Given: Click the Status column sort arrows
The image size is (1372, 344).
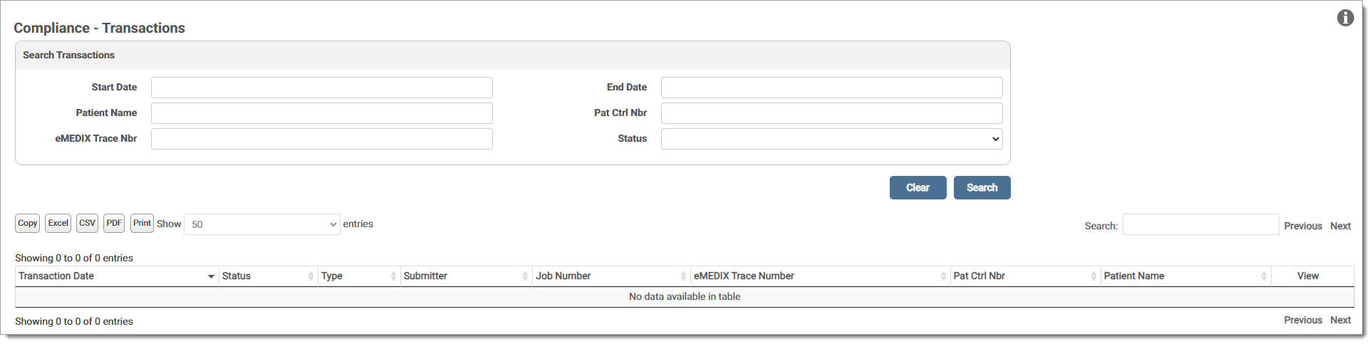Looking at the screenshot, I should pos(311,276).
